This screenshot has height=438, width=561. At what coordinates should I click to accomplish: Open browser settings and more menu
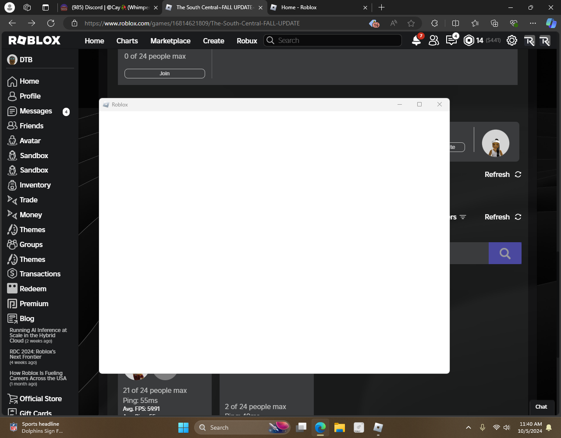(x=533, y=23)
